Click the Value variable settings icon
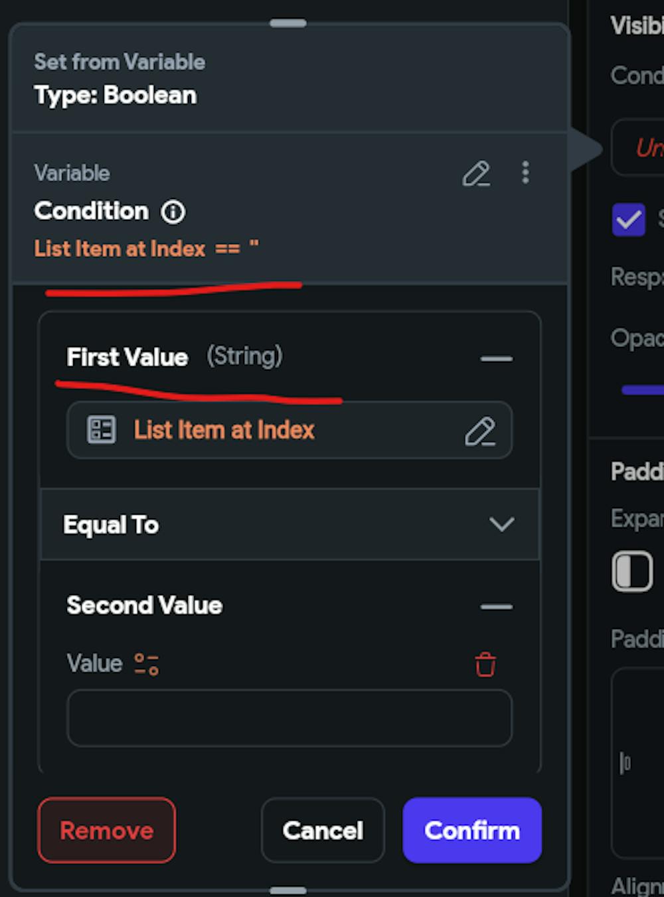664x897 pixels. tap(146, 664)
